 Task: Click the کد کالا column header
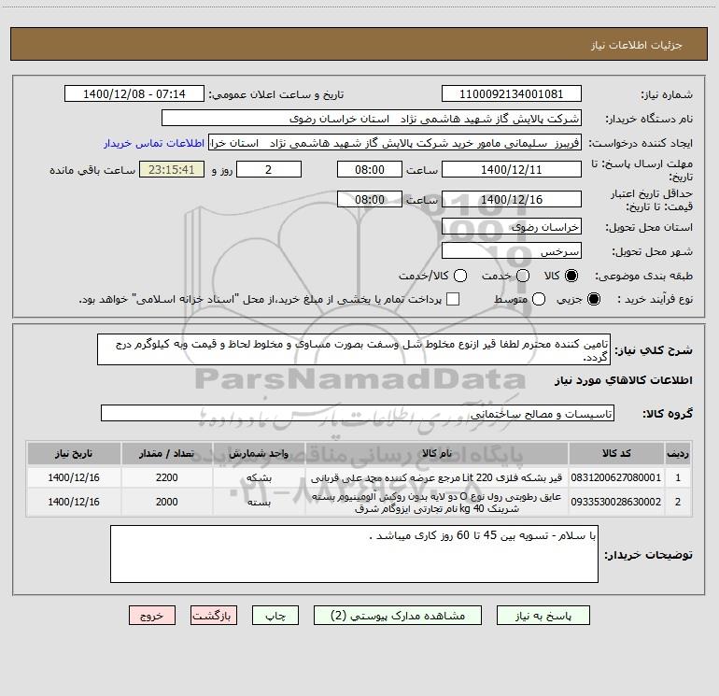click(615, 453)
